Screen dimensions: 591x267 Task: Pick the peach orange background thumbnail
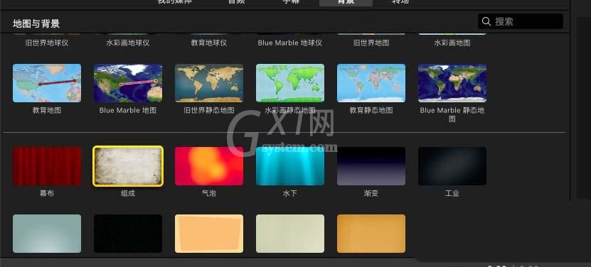pos(209,234)
